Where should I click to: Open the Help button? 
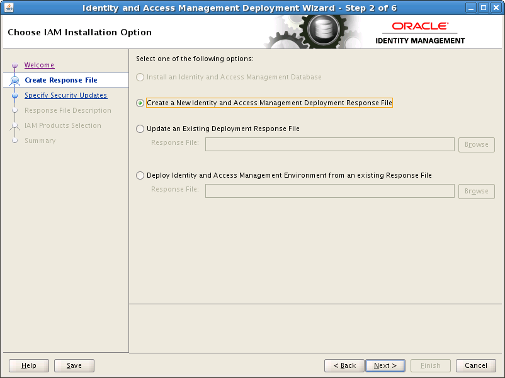[29, 365]
